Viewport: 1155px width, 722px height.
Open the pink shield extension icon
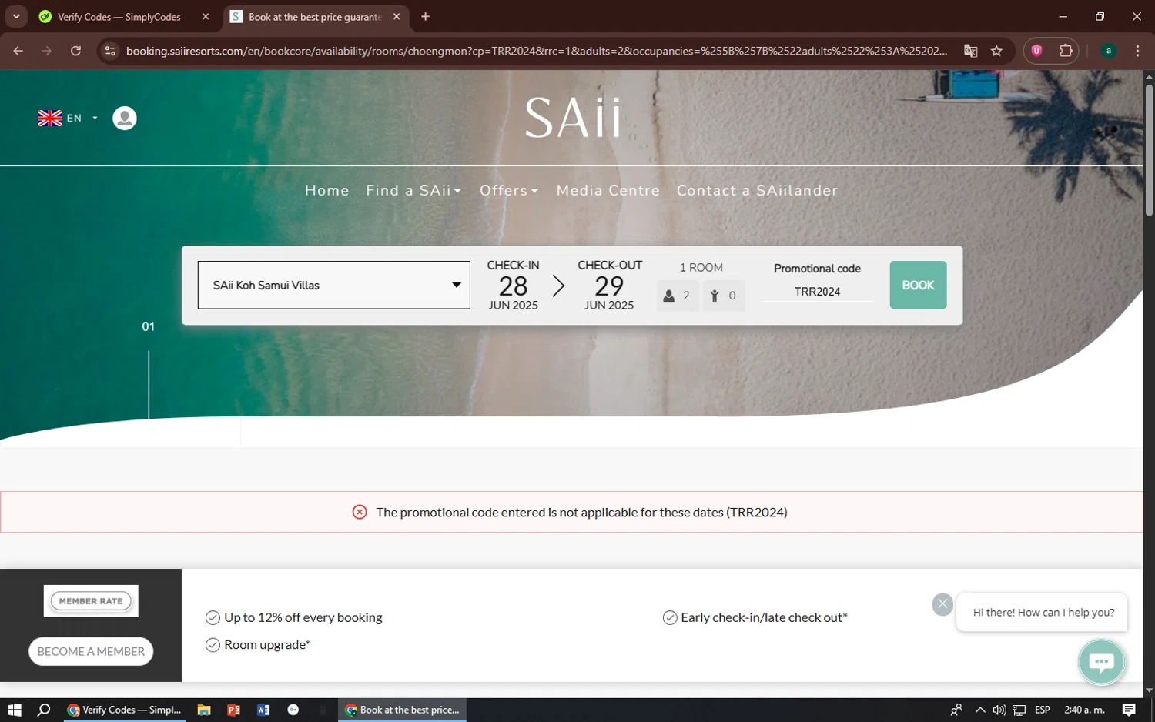point(1036,51)
